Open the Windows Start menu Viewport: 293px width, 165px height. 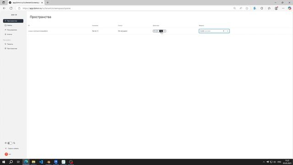tap(4, 162)
